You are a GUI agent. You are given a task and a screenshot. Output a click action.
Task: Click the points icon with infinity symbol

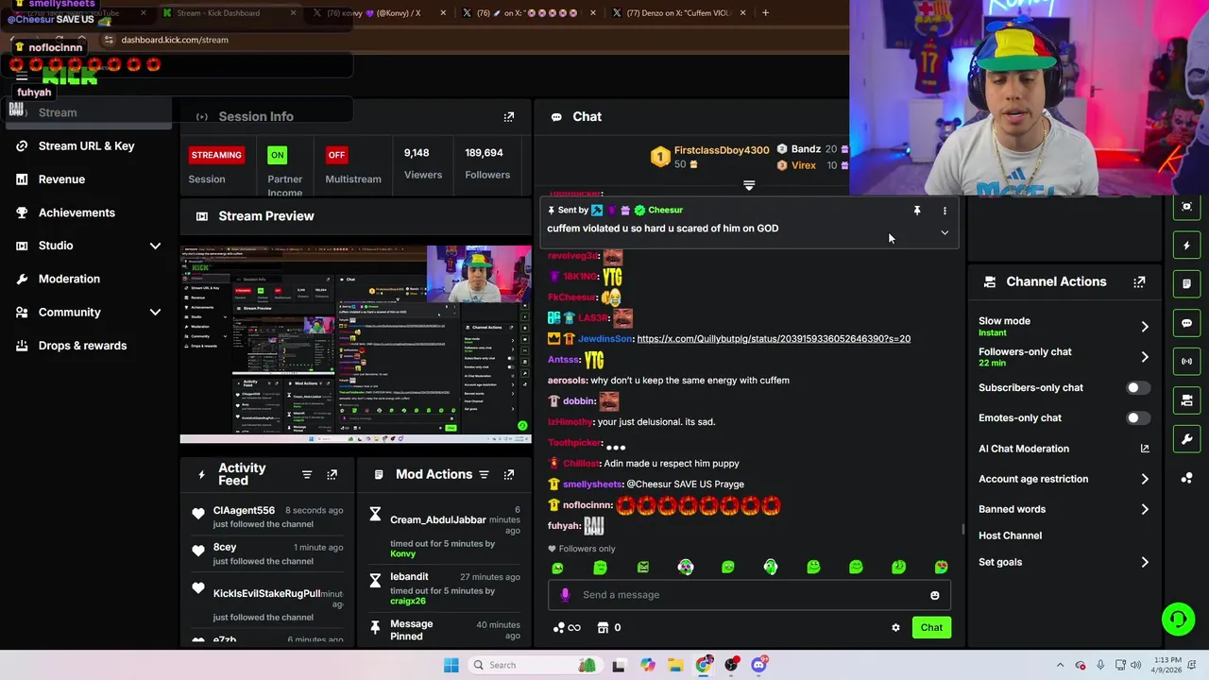pyautogui.click(x=567, y=628)
